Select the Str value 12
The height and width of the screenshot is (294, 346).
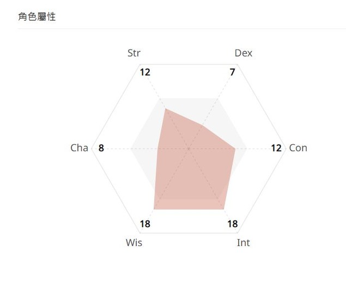[145, 72]
